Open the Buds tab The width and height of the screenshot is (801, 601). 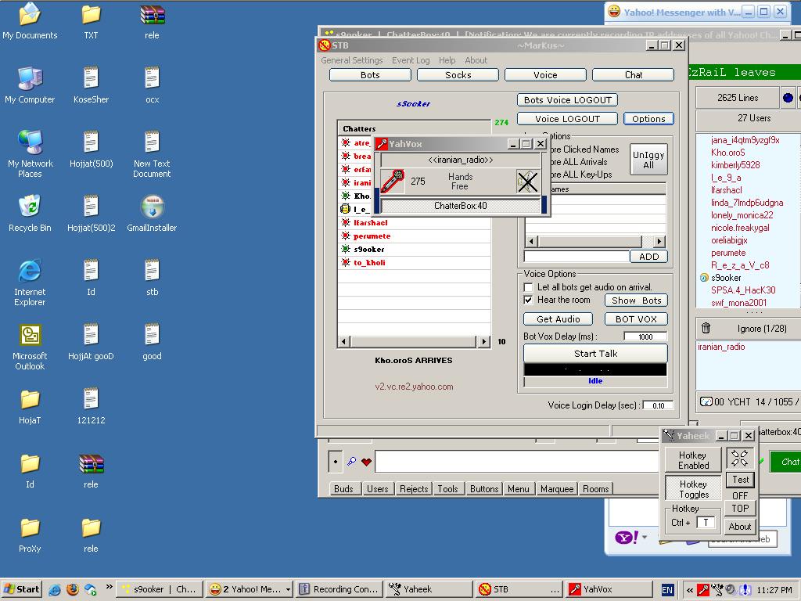[x=343, y=489]
